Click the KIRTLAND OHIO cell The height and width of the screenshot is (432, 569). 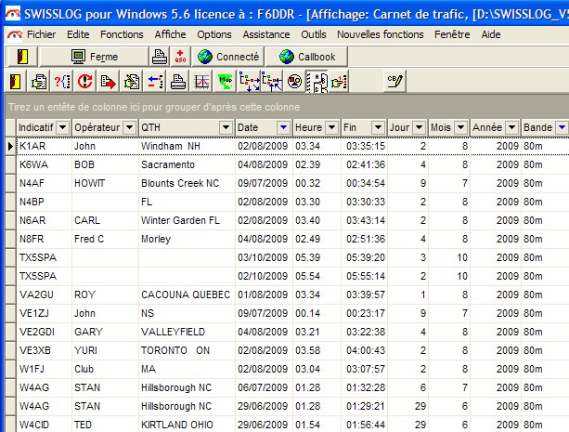coord(187,425)
